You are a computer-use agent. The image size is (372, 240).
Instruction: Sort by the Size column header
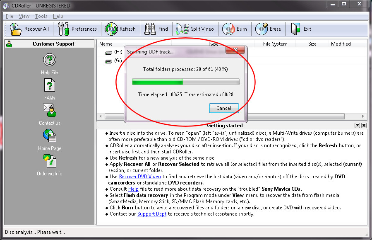pos(312,44)
